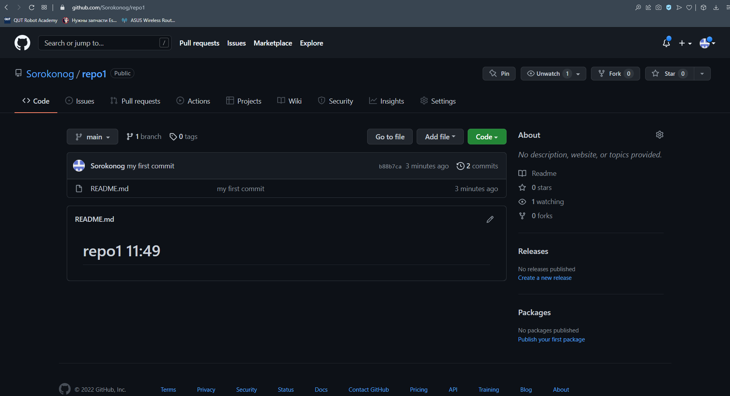Click the 0 tags label icon
Viewport: 730px width, 396px height.
[x=173, y=137]
